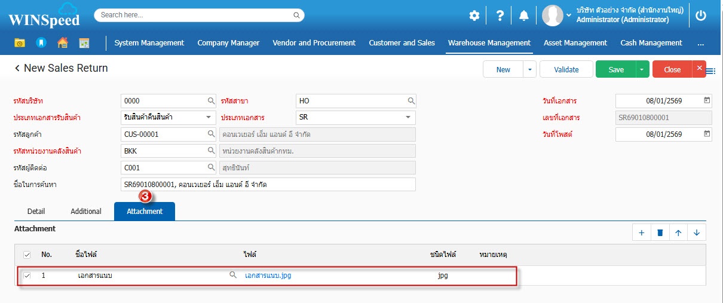Open the เอกสารแนบ.jpg file link
Screen dimensions: 723x303
click(x=268, y=276)
